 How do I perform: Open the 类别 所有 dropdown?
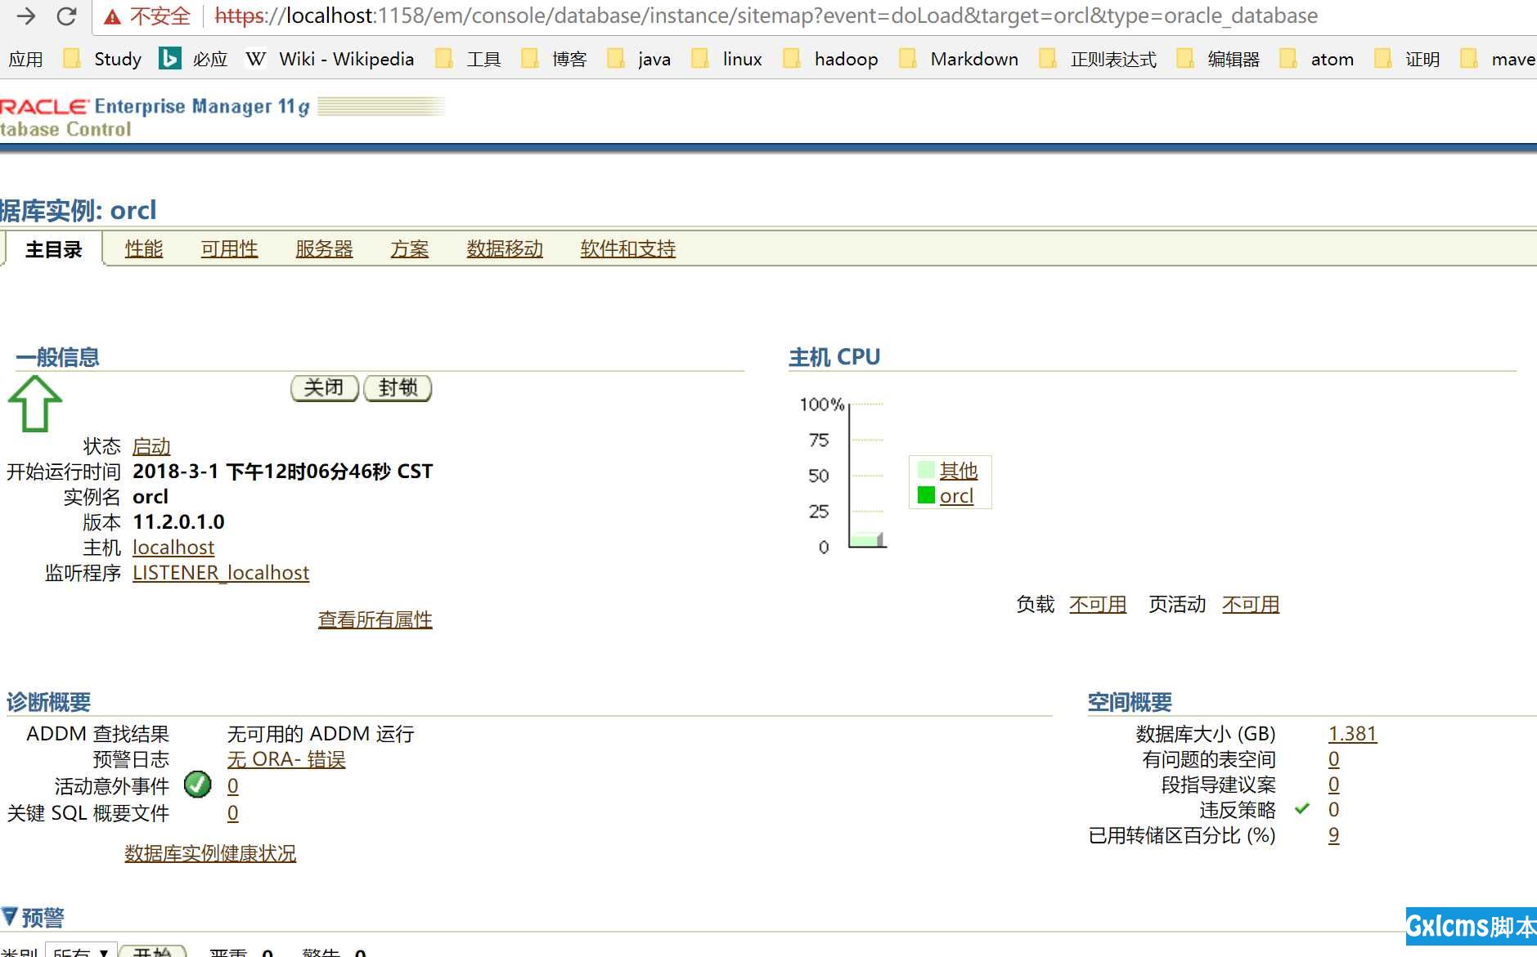(81, 951)
